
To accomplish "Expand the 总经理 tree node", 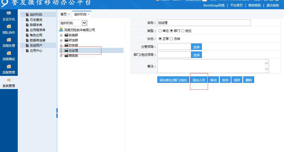I will click(x=61, y=51).
